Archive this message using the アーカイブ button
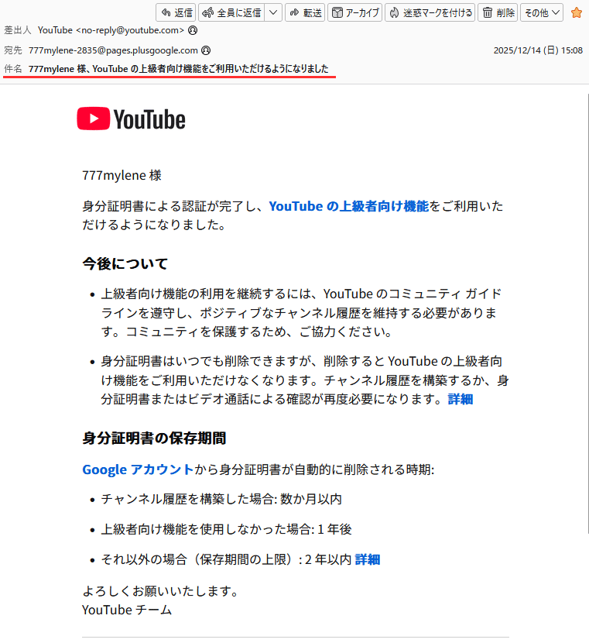 point(355,12)
